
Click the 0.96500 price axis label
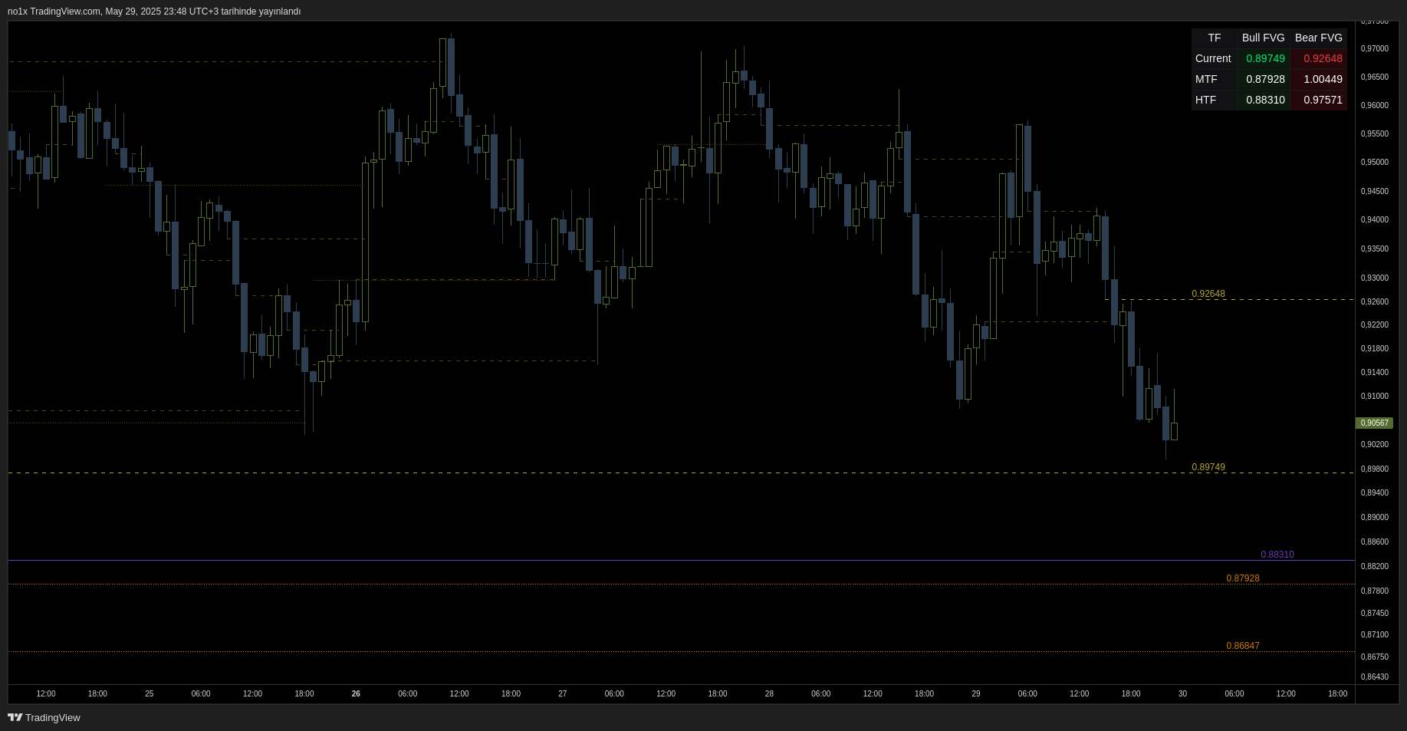1374,77
